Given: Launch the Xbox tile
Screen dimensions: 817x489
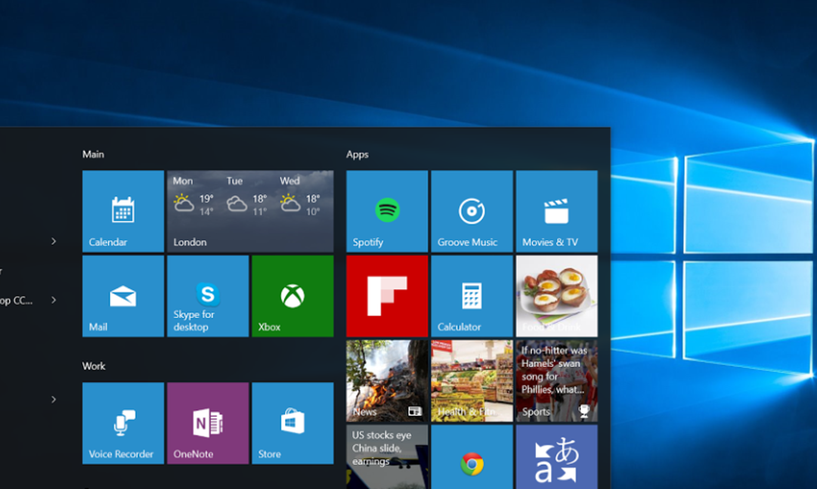Looking at the screenshot, I should pos(292,296).
